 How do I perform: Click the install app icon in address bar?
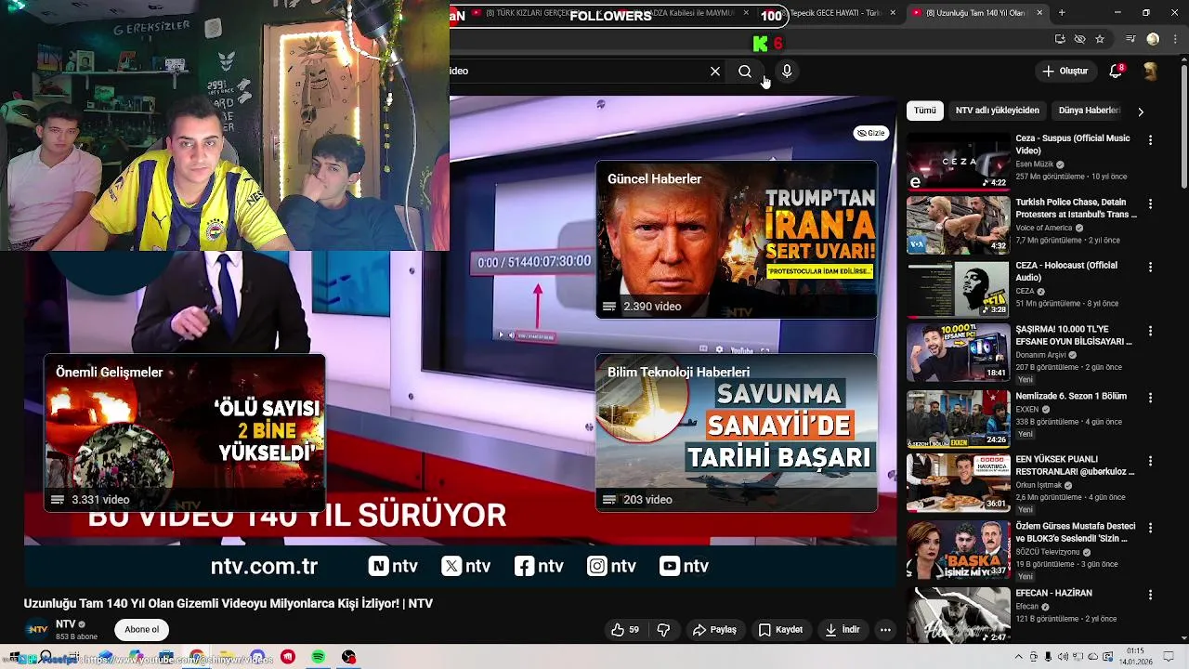[1060, 39]
